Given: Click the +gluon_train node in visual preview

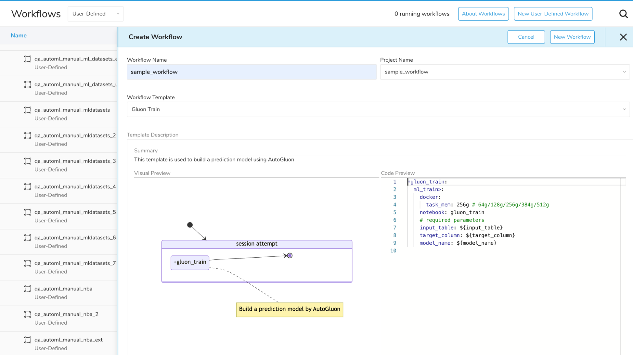Looking at the screenshot, I should (190, 262).
